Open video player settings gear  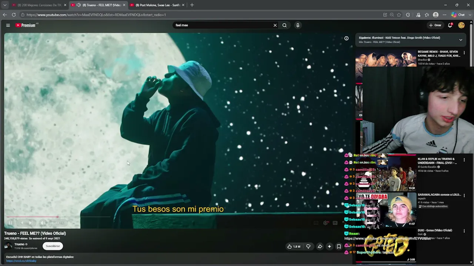pos(326,223)
